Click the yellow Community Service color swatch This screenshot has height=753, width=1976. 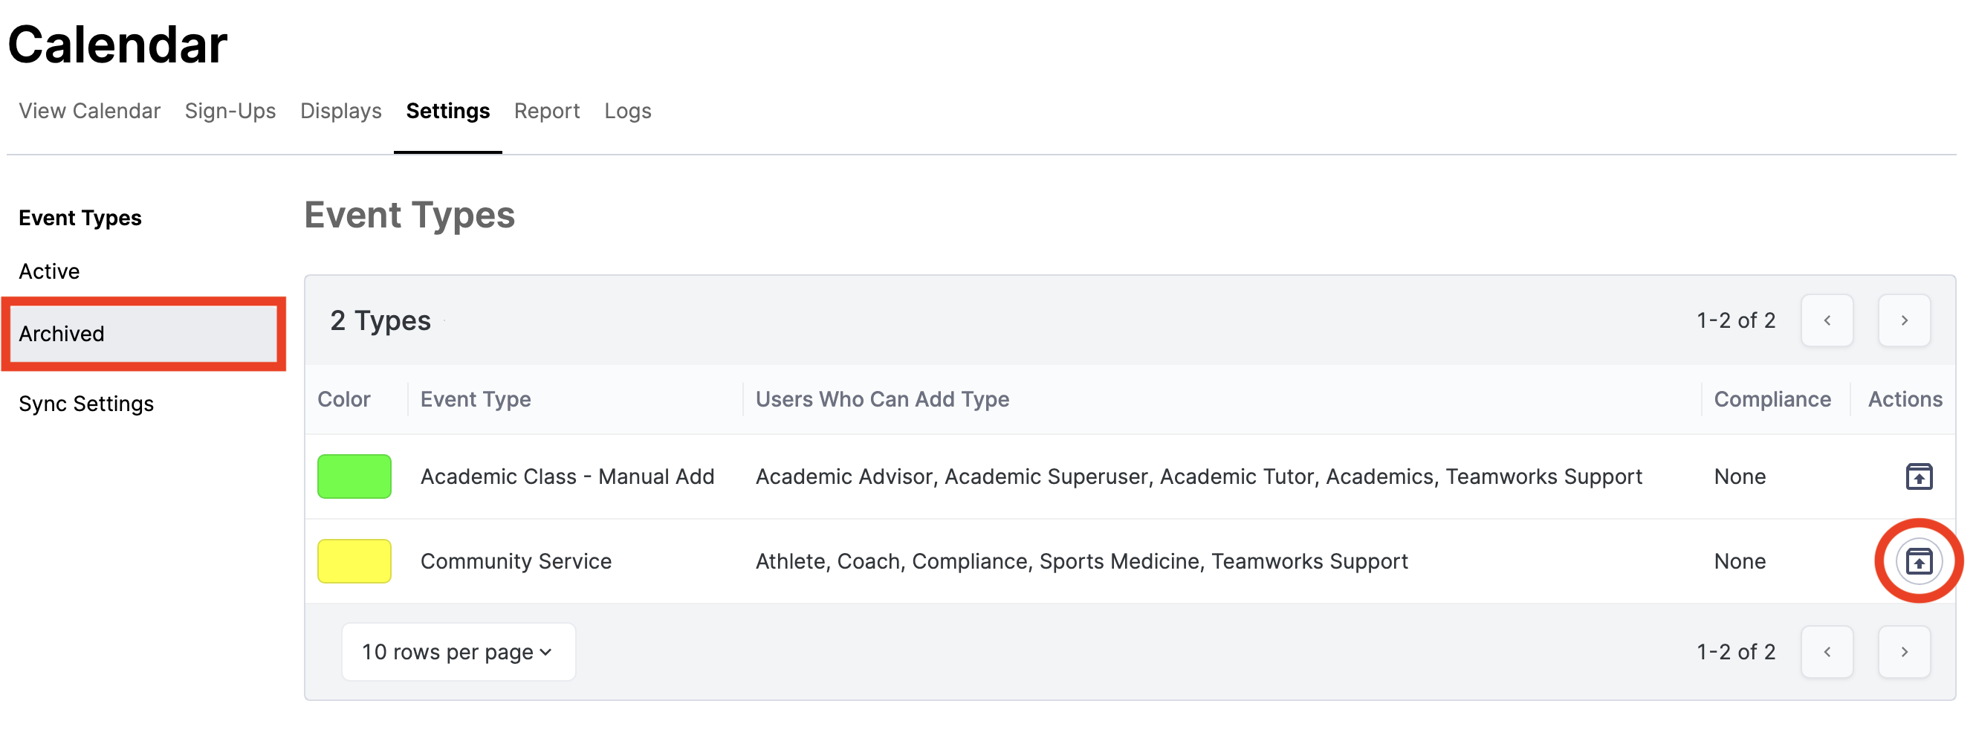click(x=354, y=561)
